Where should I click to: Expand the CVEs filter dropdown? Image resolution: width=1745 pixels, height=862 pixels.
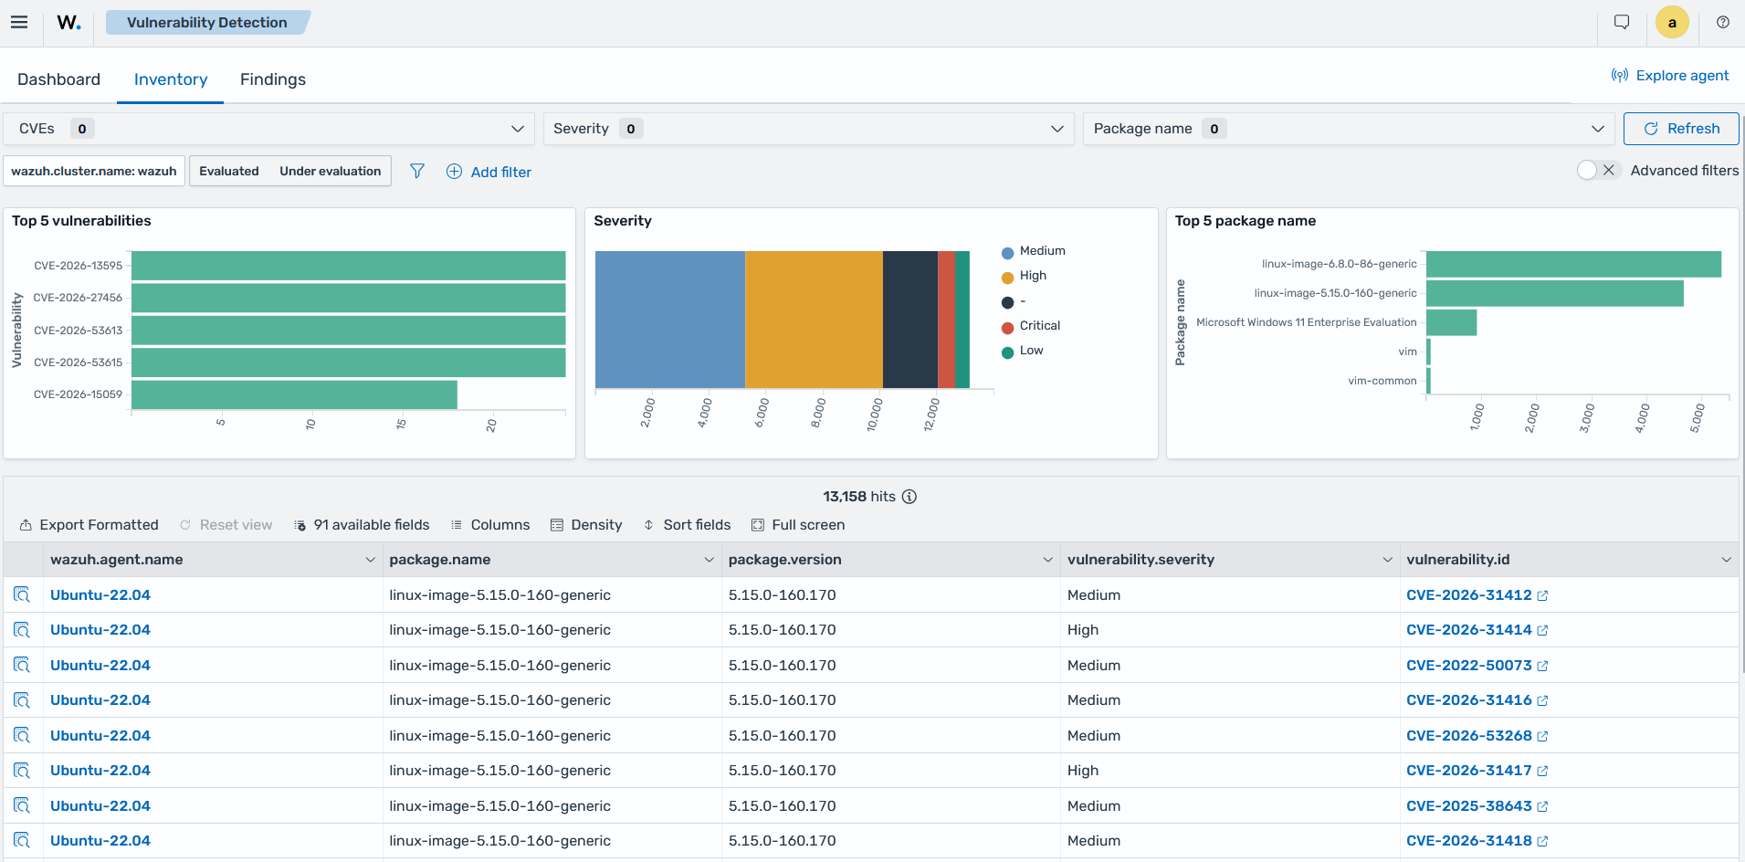coord(269,129)
